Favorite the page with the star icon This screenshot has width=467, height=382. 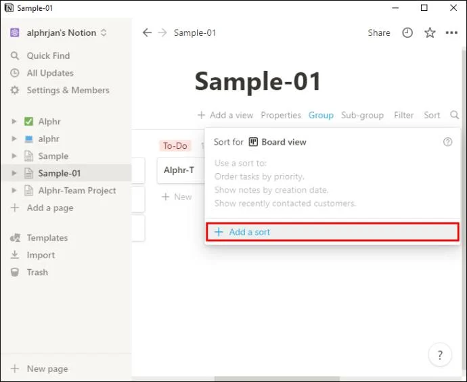430,32
